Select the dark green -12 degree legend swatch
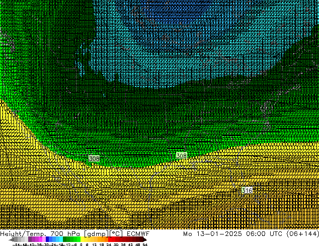 (x=65, y=240)
